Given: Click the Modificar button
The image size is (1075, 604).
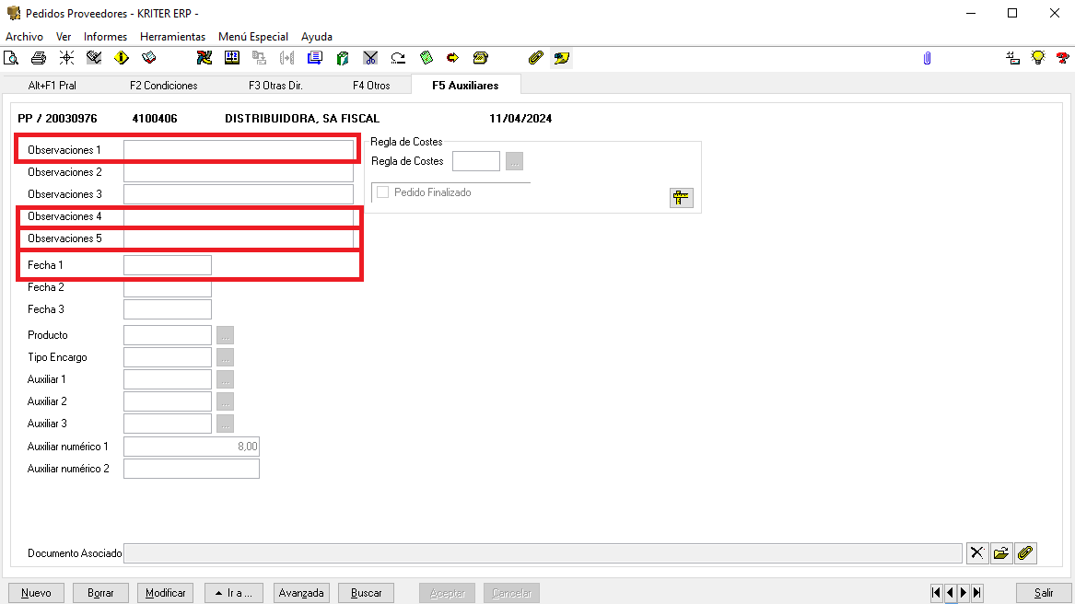Looking at the screenshot, I should pos(165,593).
